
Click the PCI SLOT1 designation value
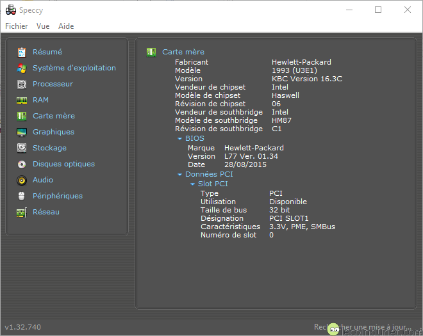pos(288,218)
